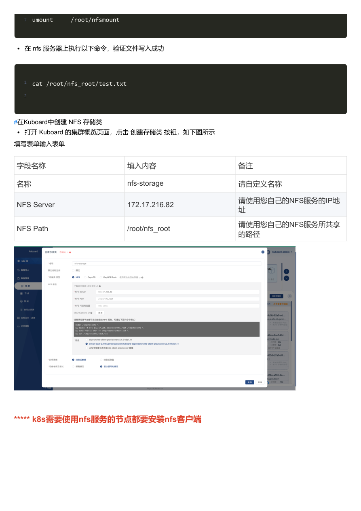Click the code line "cat /root/nfs_root/test.txt"

coord(80,84)
